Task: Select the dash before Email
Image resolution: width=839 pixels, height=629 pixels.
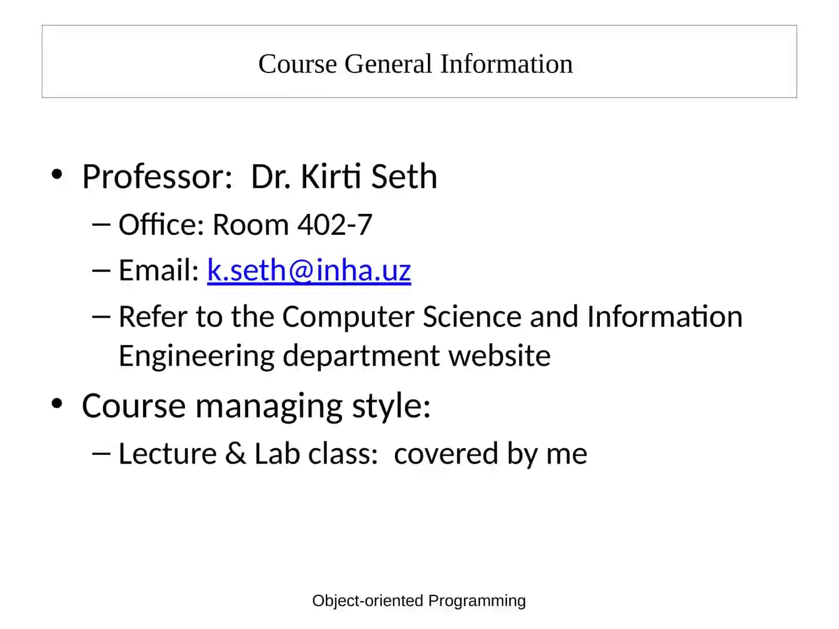Action: 101,270
